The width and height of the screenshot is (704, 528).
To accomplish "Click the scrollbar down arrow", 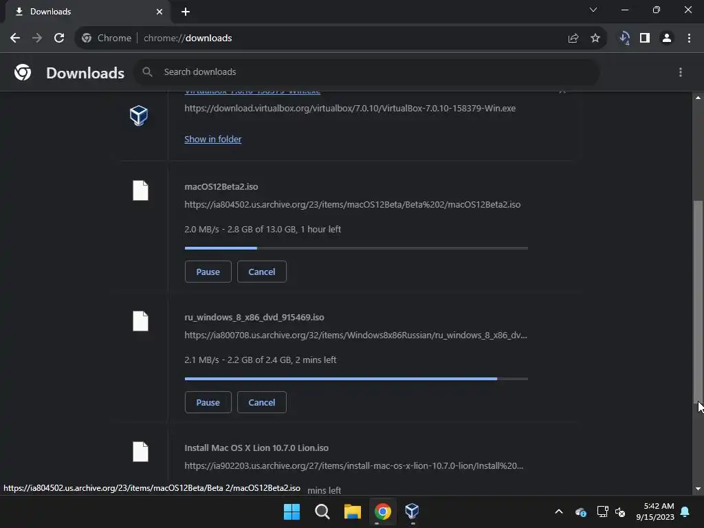I will (x=698, y=489).
